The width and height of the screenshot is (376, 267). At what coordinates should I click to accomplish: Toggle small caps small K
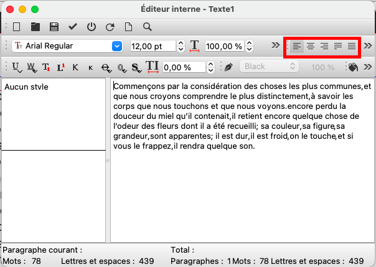(x=90, y=68)
